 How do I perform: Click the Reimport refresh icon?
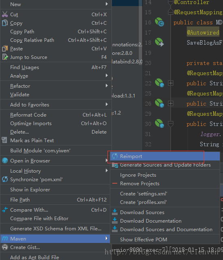pos(115,156)
